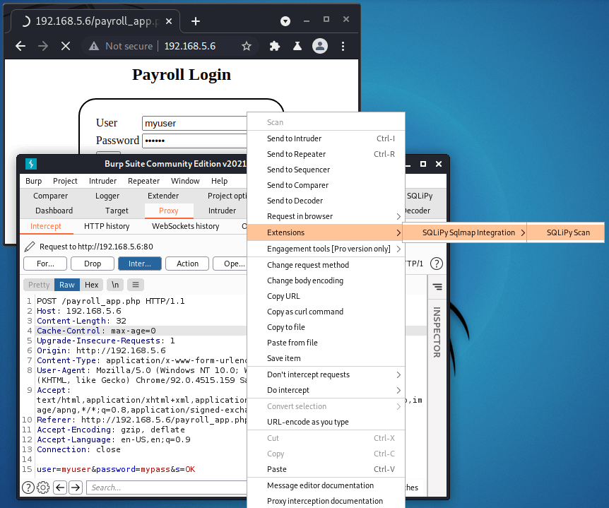Open a new browser tab

[196, 21]
